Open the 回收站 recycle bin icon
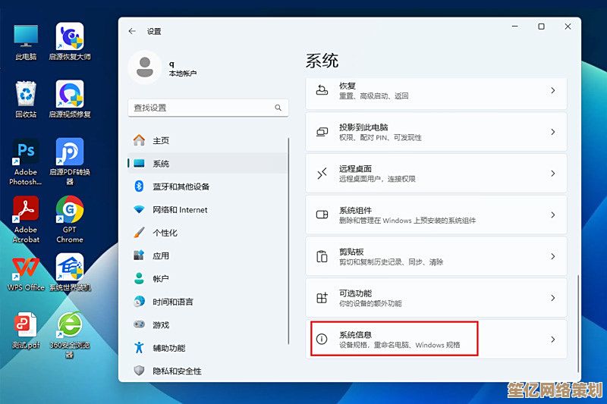Screen dimensions: 607x404 point(26,95)
